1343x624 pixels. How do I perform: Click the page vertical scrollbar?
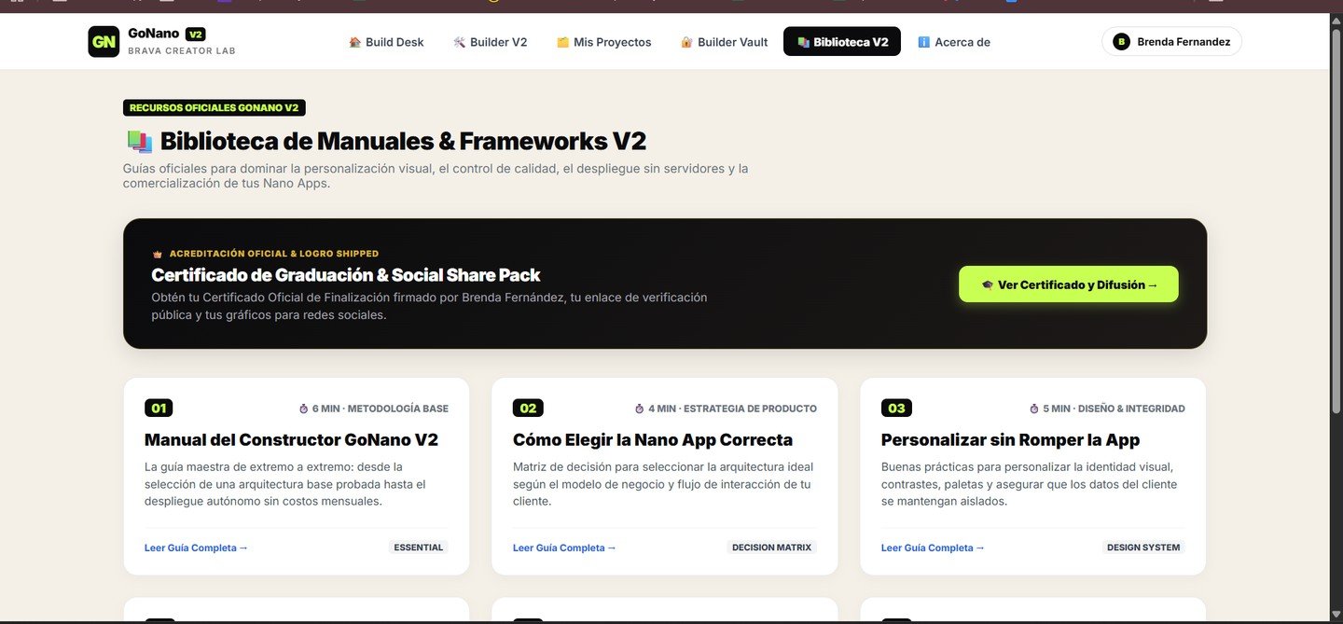pyautogui.click(x=1337, y=224)
